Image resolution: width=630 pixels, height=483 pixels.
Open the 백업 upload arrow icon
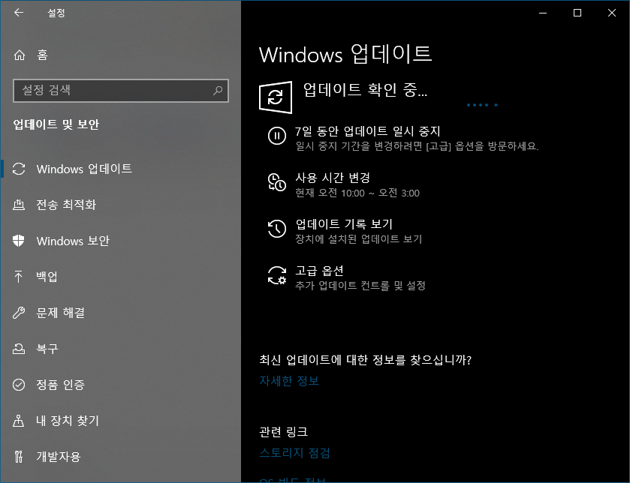(19, 277)
